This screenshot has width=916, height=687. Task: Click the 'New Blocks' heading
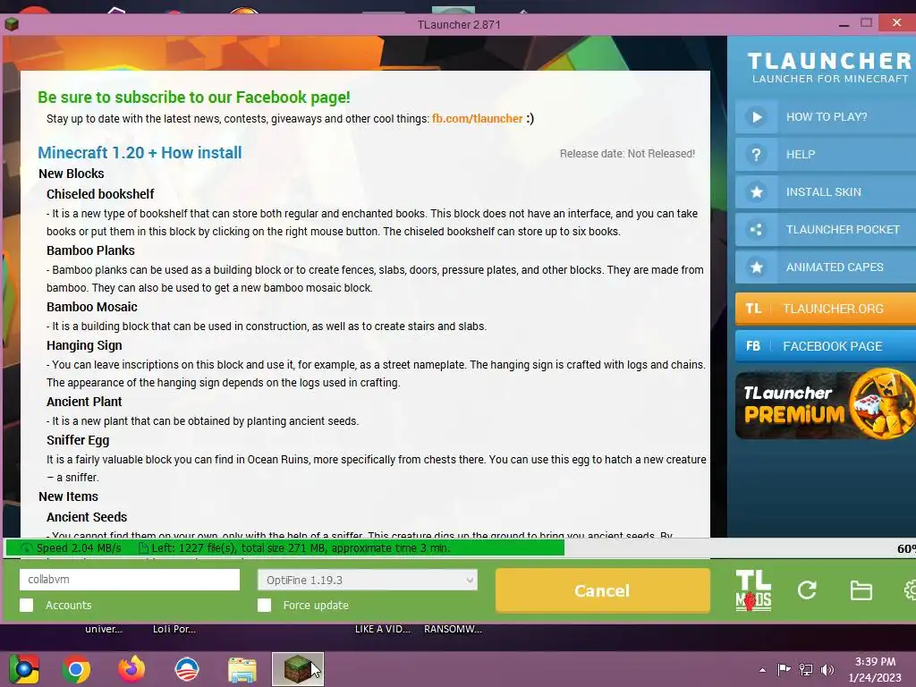click(x=72, y=174)
